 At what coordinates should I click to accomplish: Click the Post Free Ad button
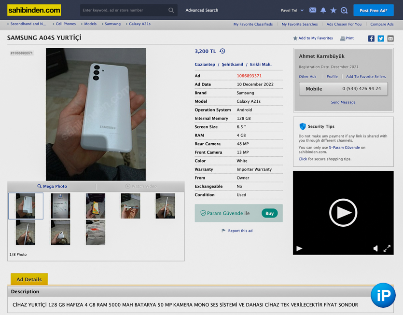click(x=374, y=10)
